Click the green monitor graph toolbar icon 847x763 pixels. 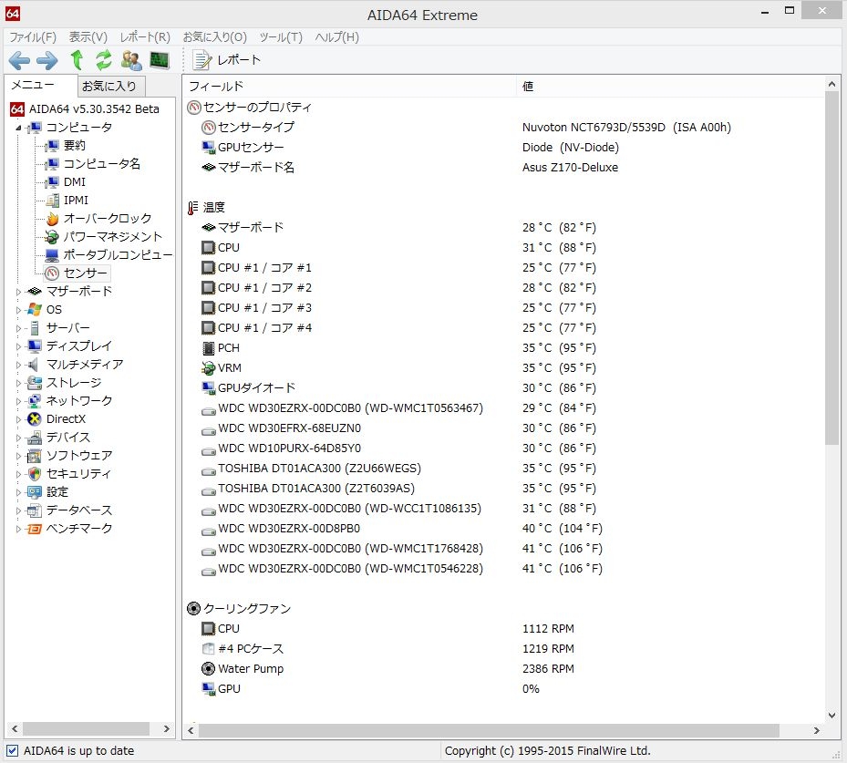(x=160, y=60)
